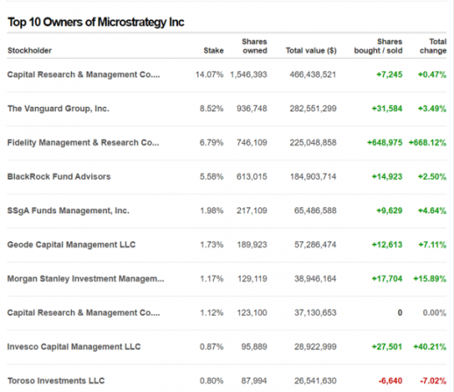Select the 613,015 shares owned value

[251, 176]
